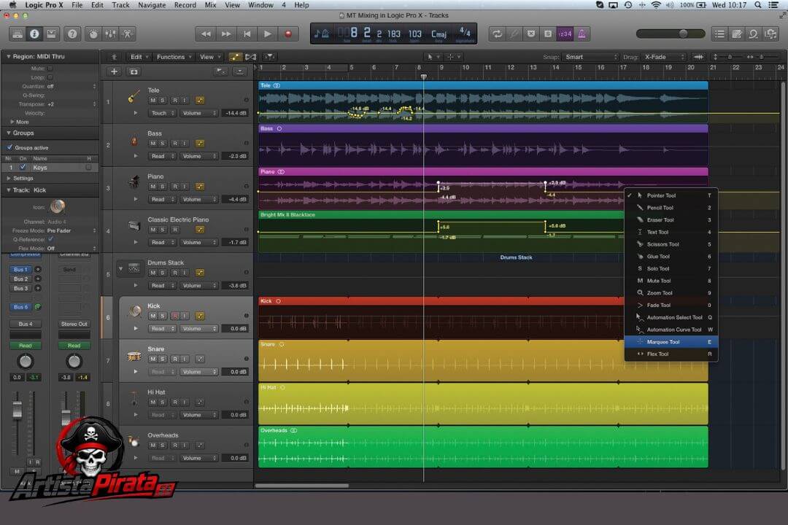Toggle the Metronome click button
The height and width of the screenshot is (525, 788).
[x=582, y=34]
